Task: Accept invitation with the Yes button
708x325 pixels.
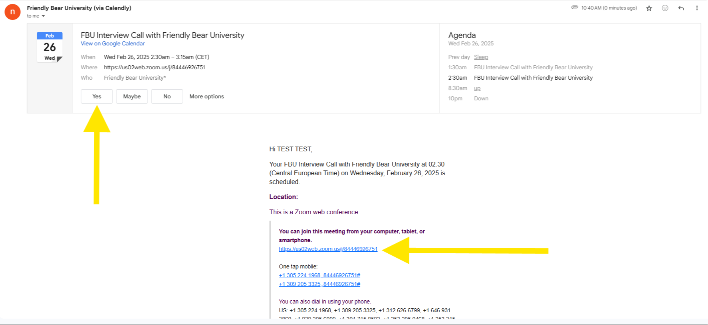Action: click(97, 96)
